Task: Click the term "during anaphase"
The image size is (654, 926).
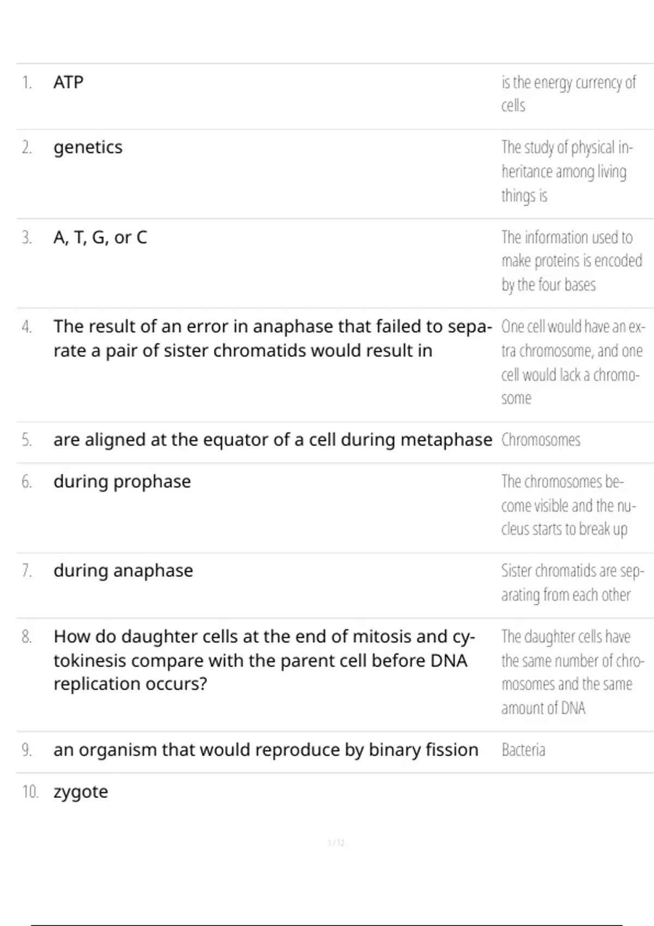Action: pos(123,571)
